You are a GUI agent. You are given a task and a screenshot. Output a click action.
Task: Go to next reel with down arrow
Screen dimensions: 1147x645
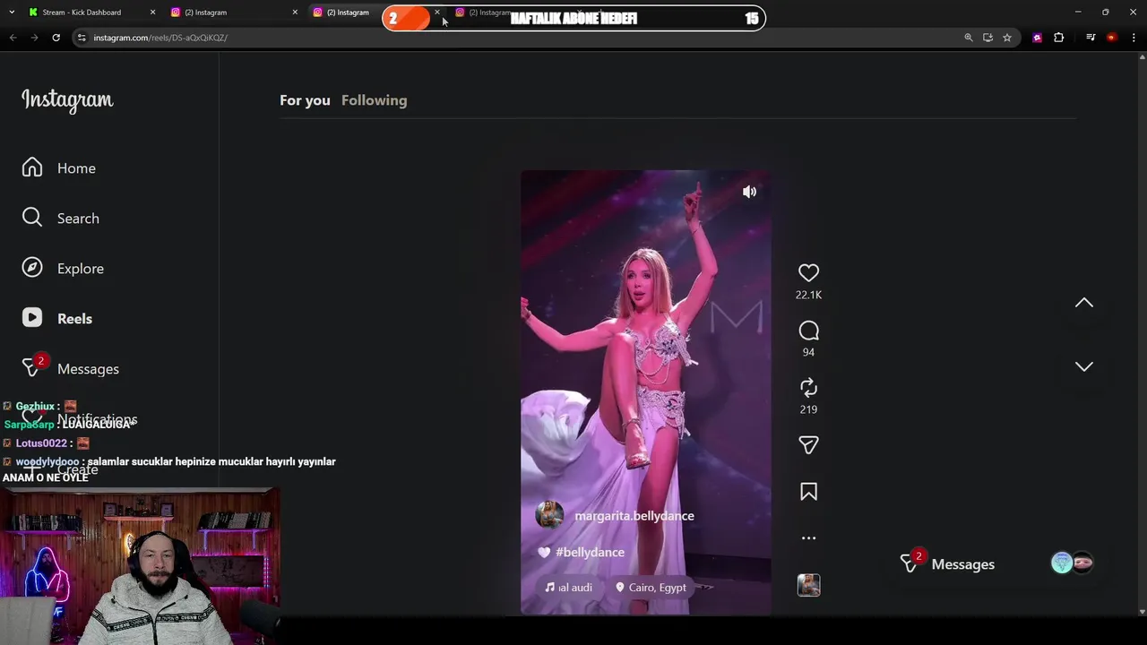[1084, 366]
